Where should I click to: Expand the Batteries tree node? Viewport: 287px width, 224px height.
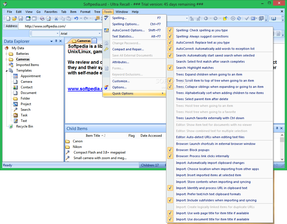tap(7, 54)
